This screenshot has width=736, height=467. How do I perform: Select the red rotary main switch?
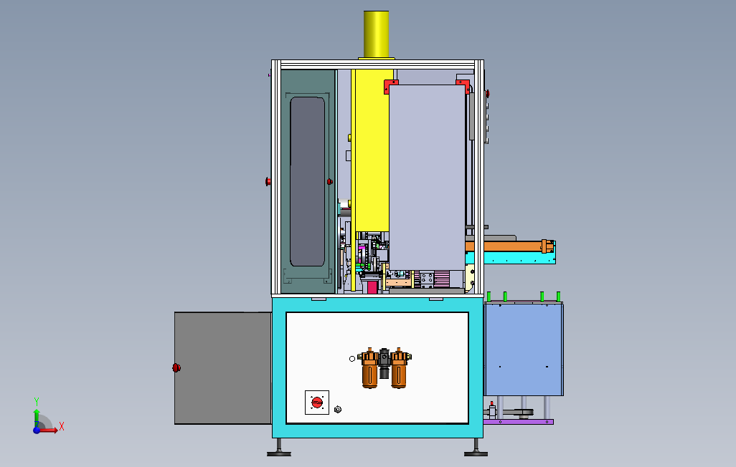click(317, 403)
